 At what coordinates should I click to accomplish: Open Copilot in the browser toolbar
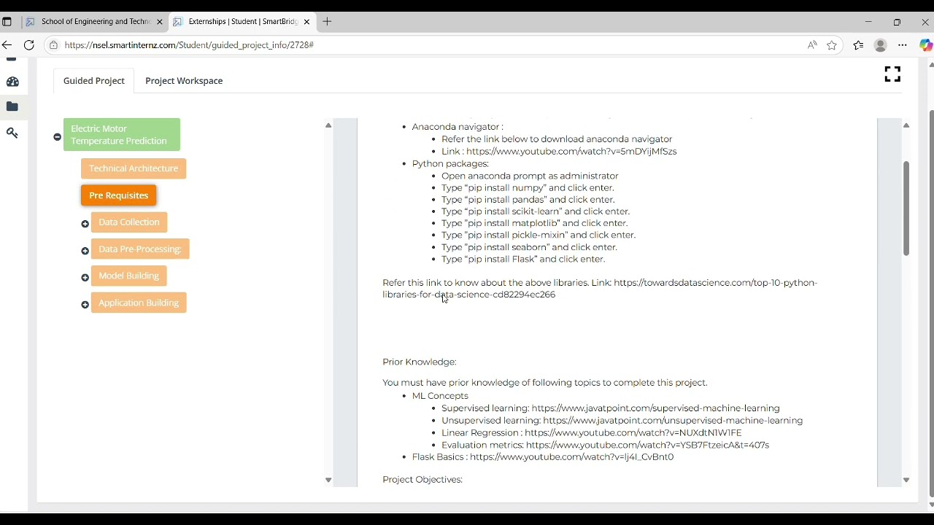925,45
